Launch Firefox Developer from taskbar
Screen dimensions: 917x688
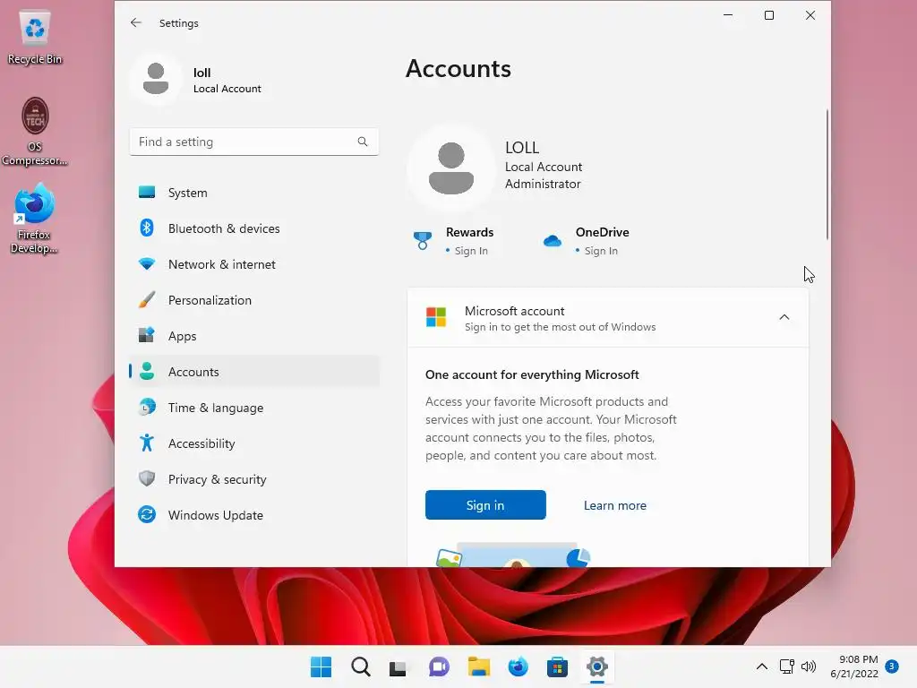(x=518, y=666)
